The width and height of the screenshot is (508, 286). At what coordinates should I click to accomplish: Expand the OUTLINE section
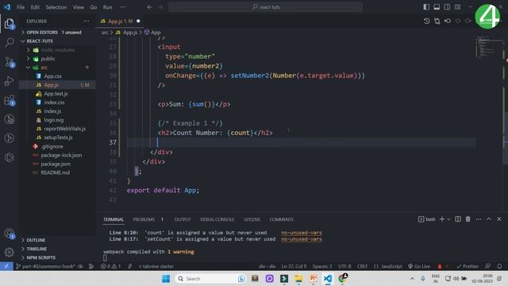[x=36, y=240]
